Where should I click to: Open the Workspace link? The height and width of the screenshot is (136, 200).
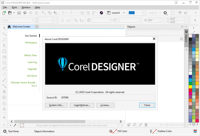pos(31,43)
